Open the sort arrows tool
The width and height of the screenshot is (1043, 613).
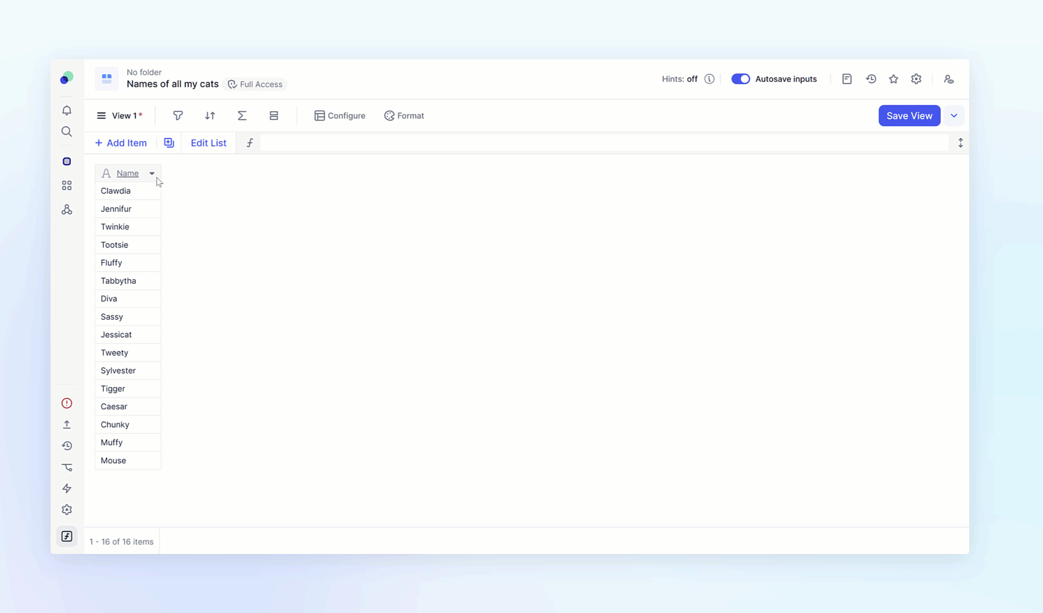[x=210, y=116]
